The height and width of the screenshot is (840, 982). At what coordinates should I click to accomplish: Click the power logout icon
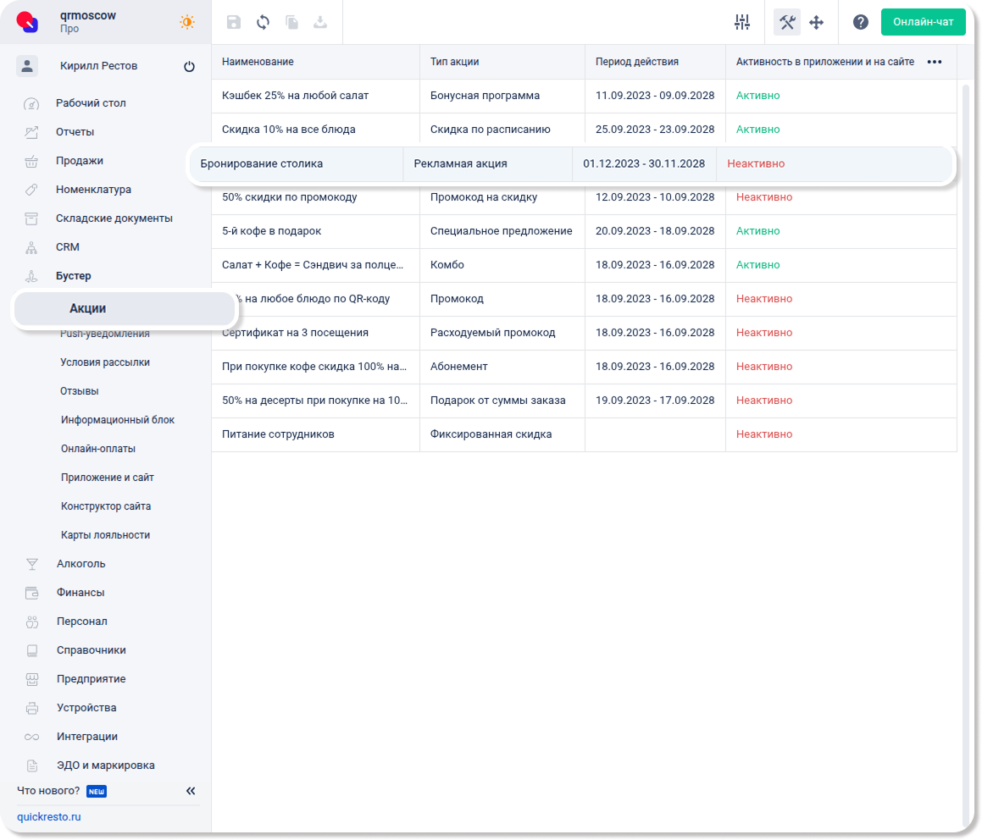(189, 67)
